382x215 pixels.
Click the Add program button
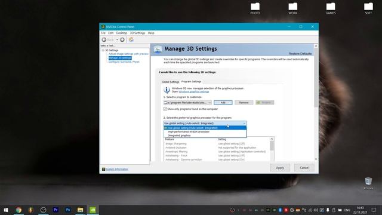[223, 103]
